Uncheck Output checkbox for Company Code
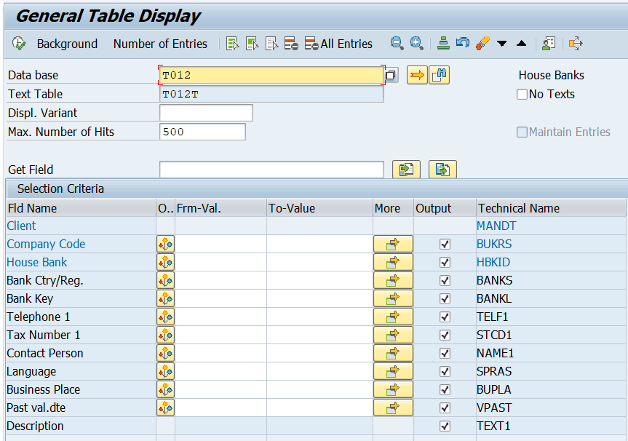628x441 pixels. (x=445, y=244)
